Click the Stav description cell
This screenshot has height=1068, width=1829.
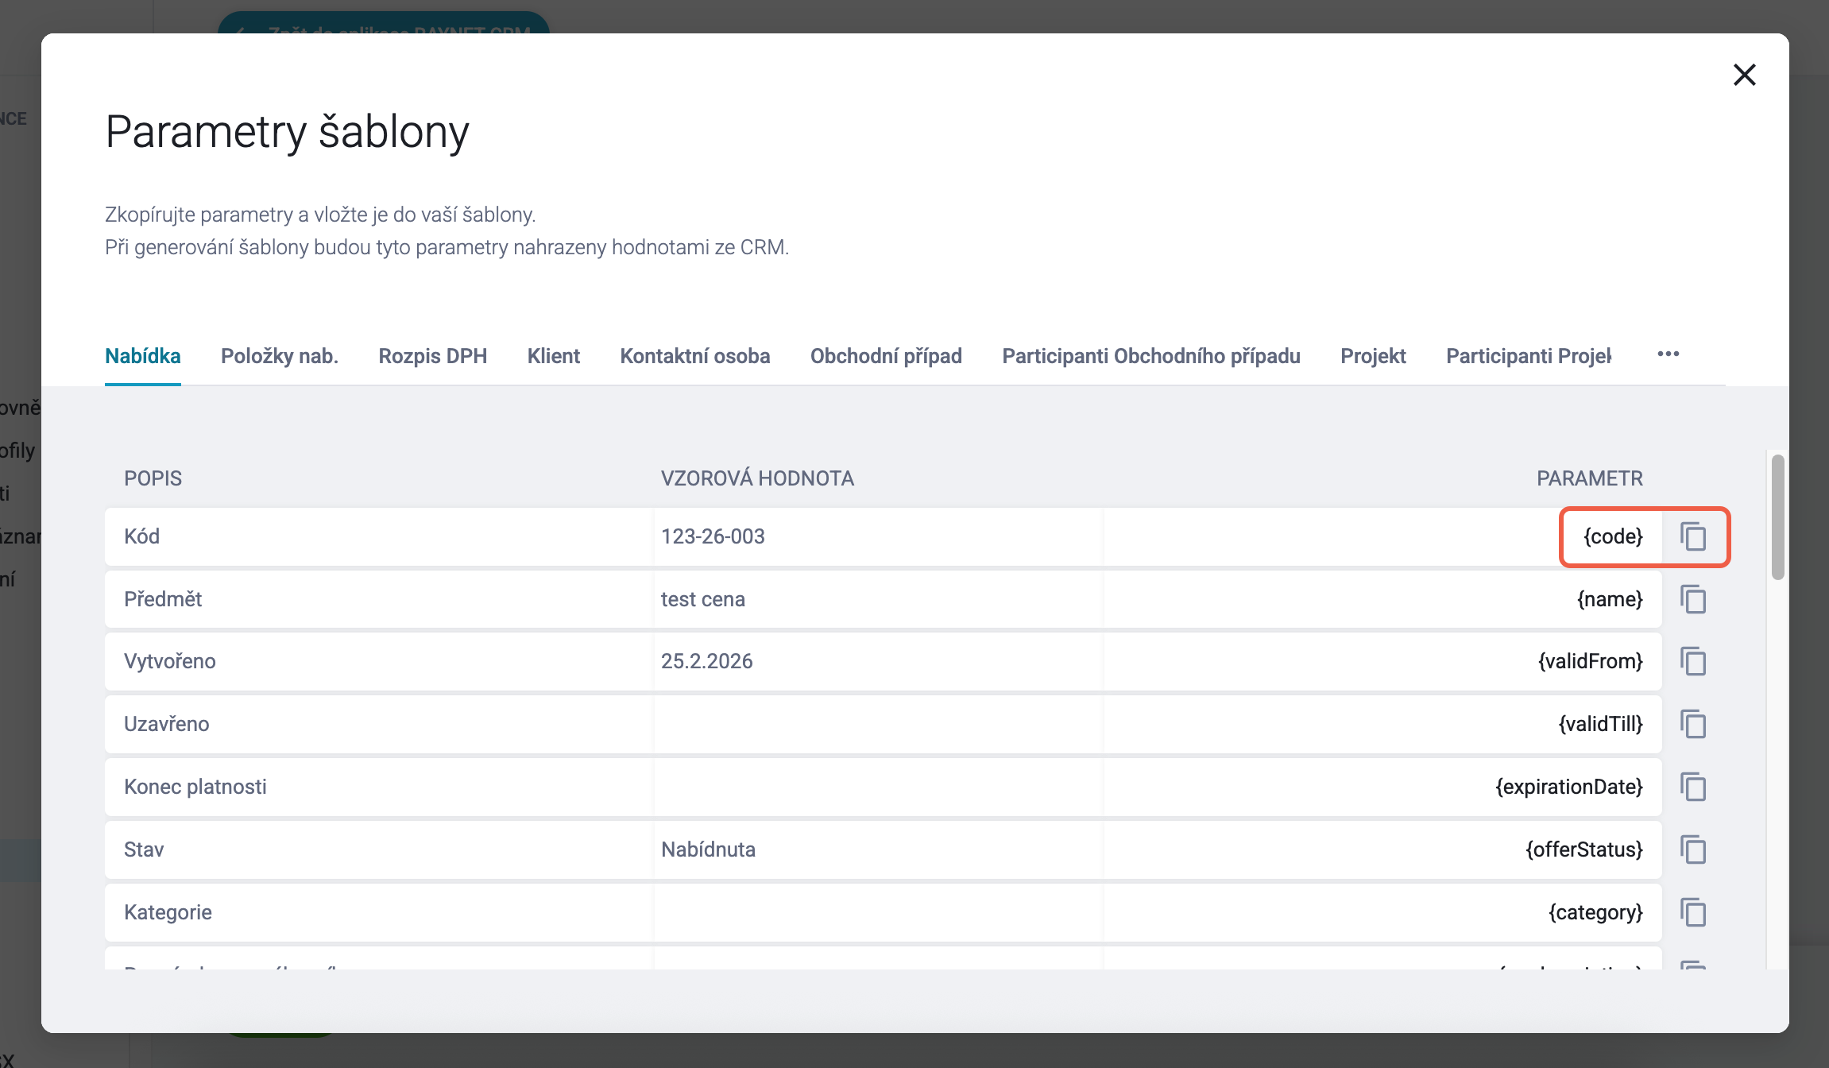coord(379,849)
